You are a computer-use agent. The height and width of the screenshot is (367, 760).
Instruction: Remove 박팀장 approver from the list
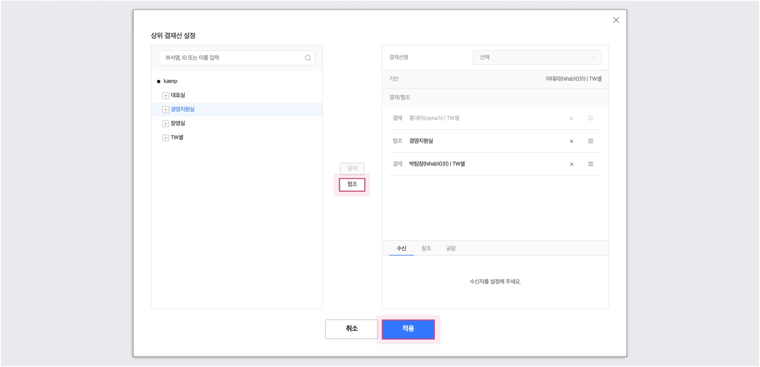[571, 164]
